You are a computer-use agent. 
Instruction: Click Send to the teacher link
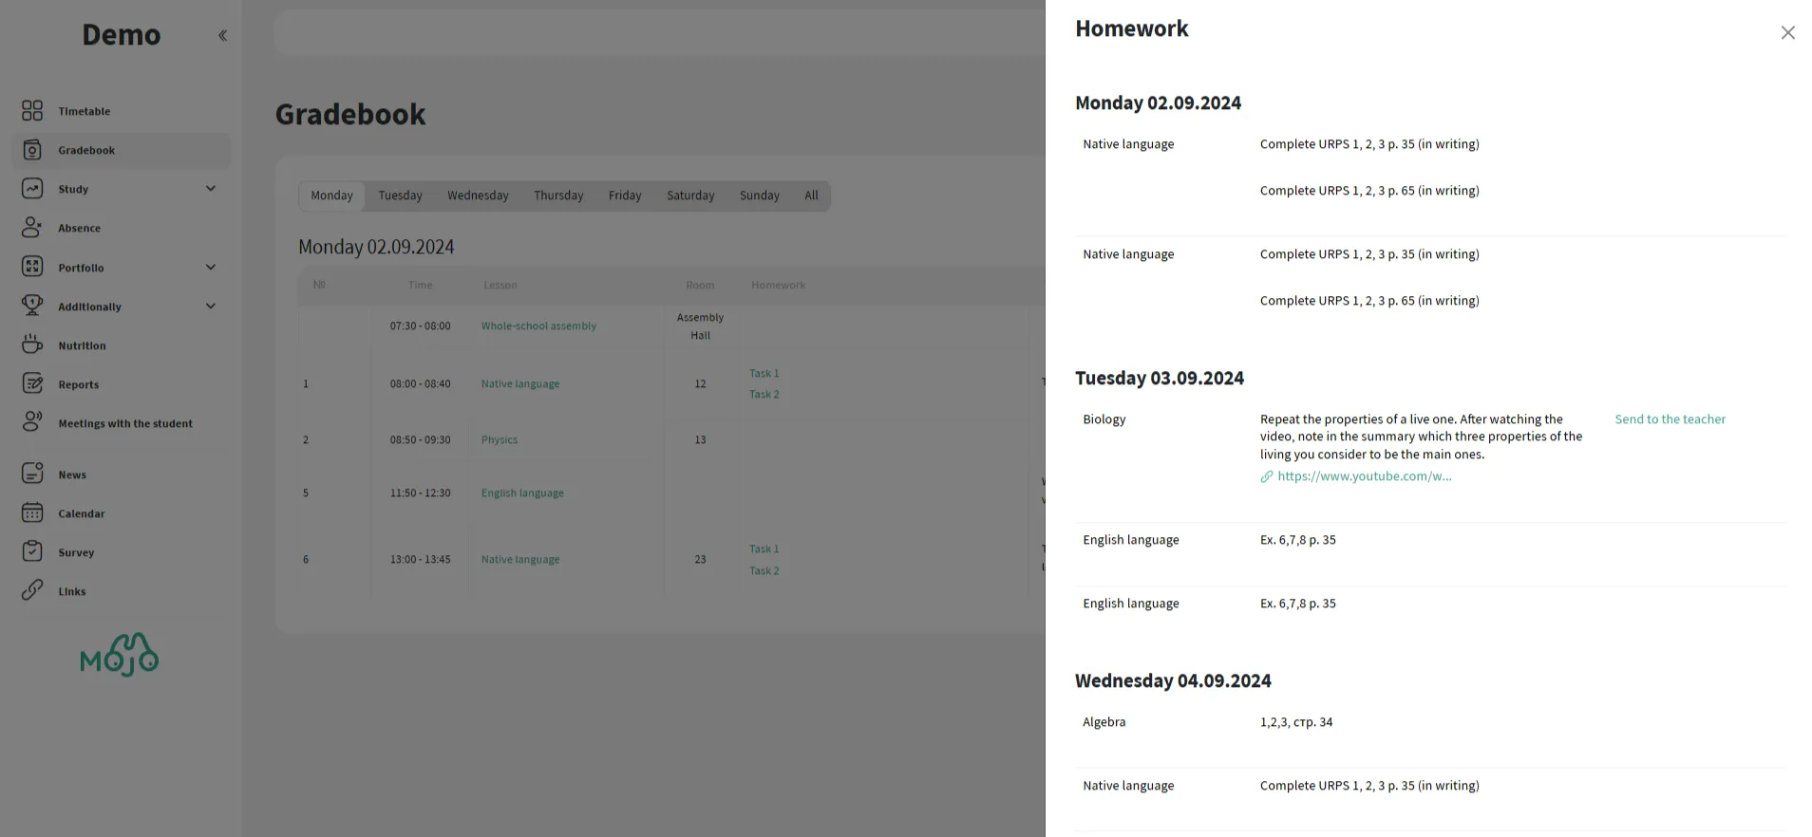[1670, 419]
